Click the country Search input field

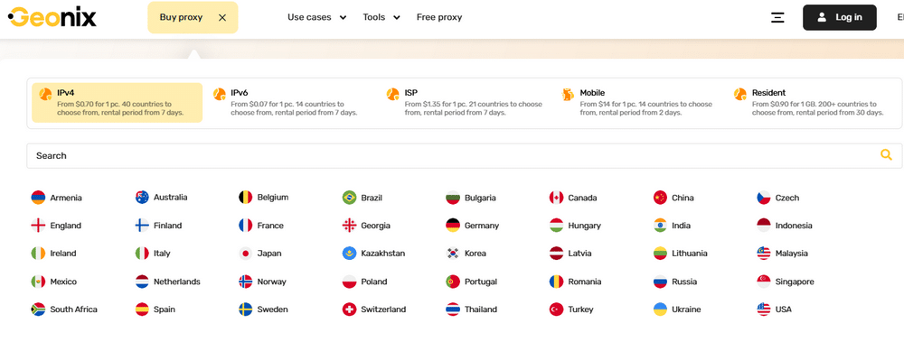point(464,155)
